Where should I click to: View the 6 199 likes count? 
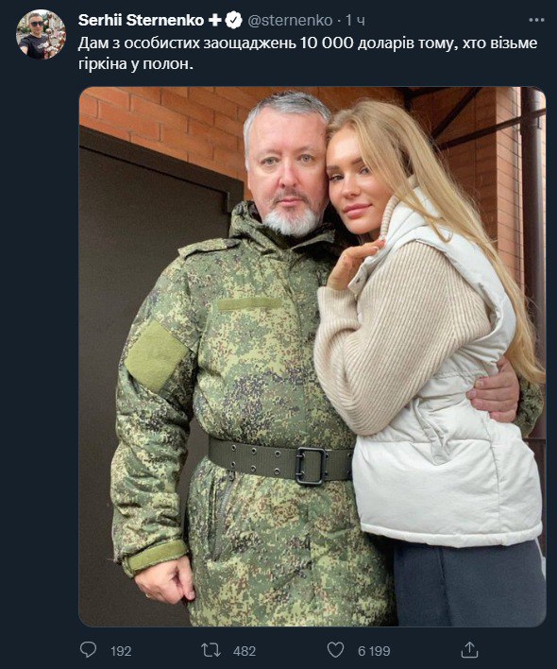coord(374,651)
